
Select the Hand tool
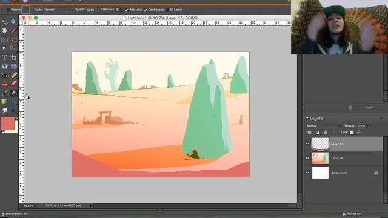click(x=4, y=31)
